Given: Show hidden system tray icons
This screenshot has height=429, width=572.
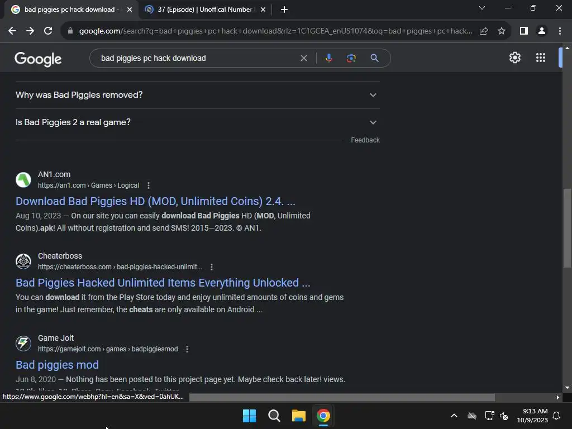Looking at the screenshot, I should pyautogui.click(x=454, y=416).
